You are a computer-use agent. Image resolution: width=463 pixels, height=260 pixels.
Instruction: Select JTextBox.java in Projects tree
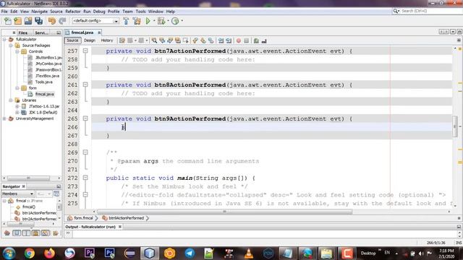click(x=47, y=76)
